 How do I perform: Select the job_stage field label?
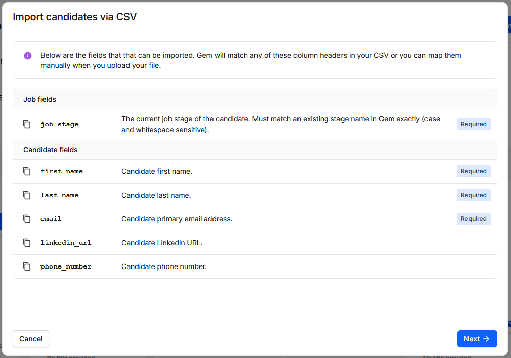60,124
